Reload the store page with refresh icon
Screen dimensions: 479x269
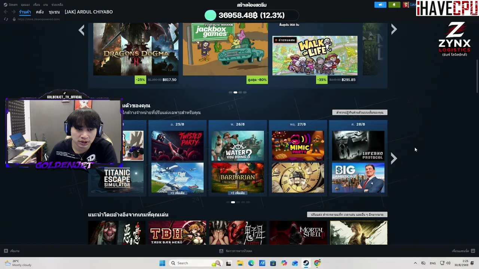(x=6, y=19)
